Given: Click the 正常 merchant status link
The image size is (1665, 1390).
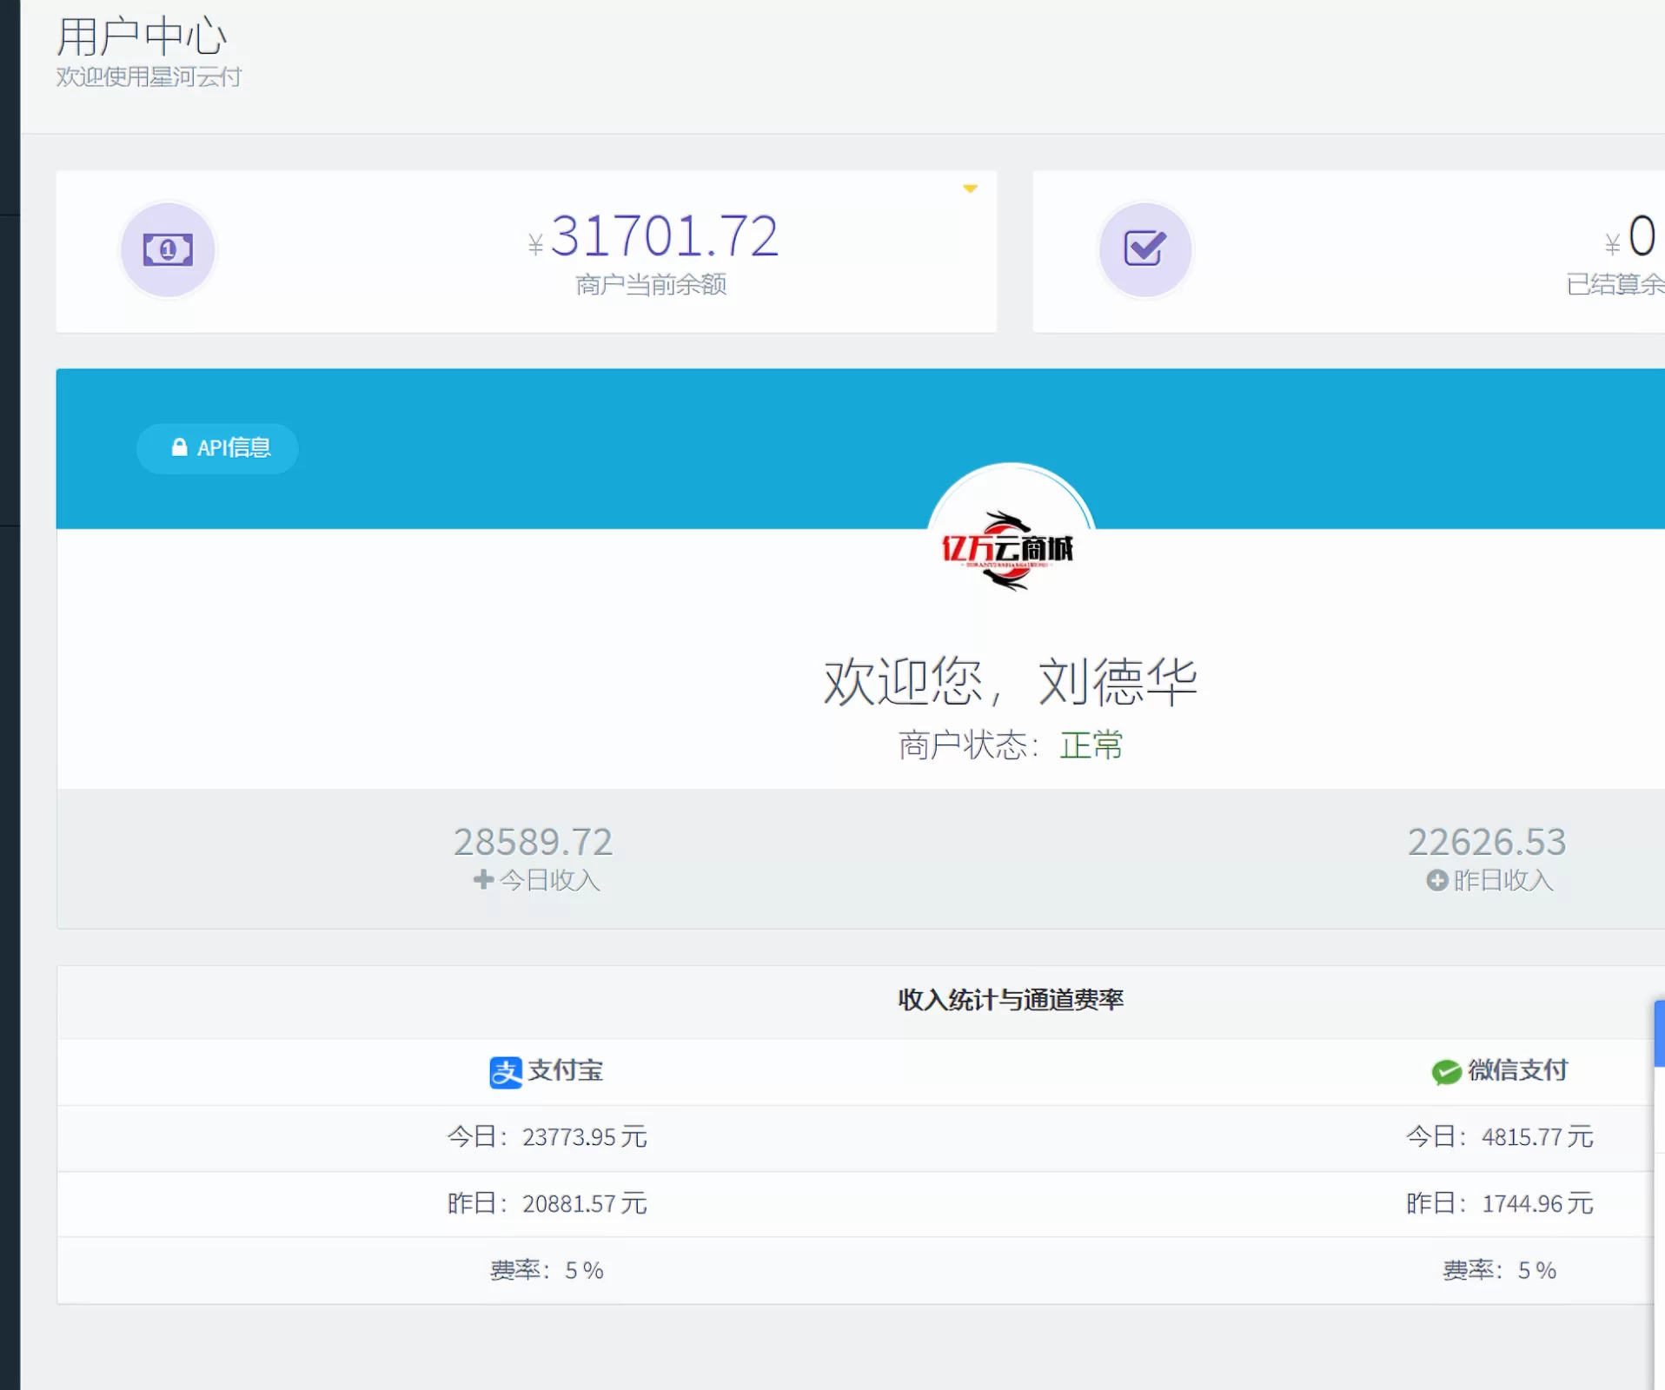Looking at the screenshot, I should pos(1091,745).
